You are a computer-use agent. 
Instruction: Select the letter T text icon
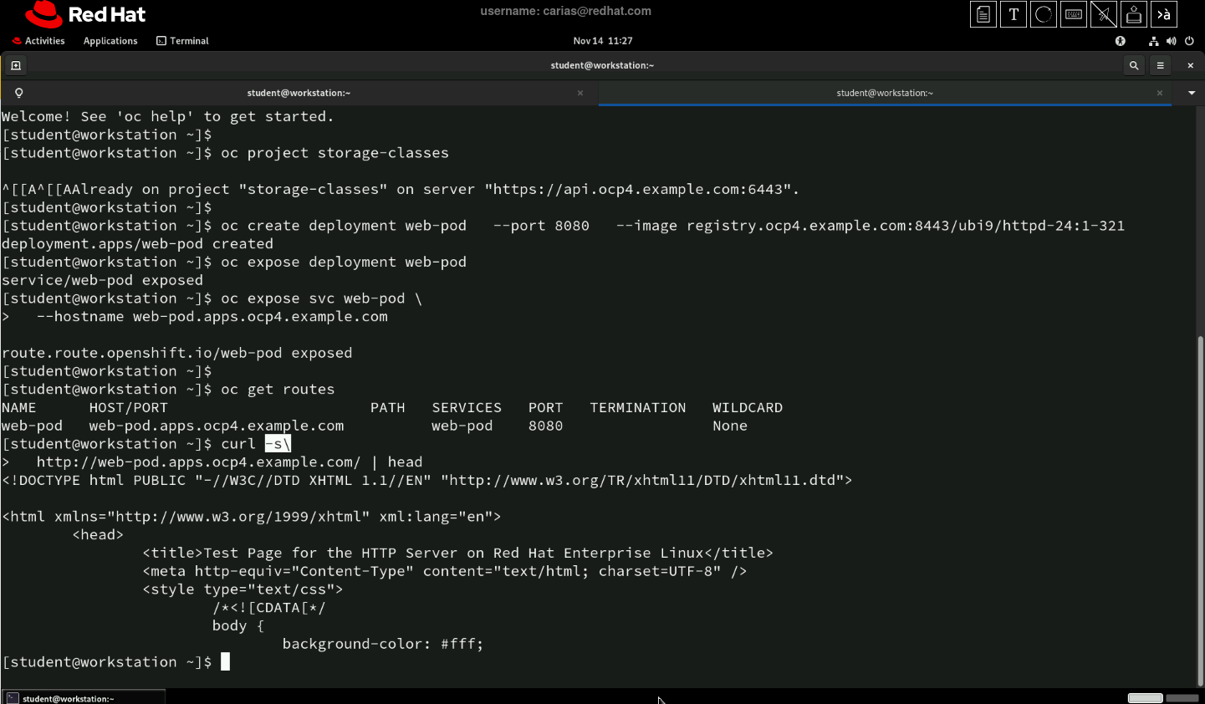(1014, 14)
